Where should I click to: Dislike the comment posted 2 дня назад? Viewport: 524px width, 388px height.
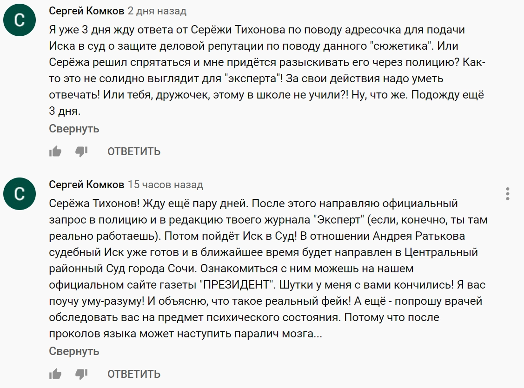82,151
